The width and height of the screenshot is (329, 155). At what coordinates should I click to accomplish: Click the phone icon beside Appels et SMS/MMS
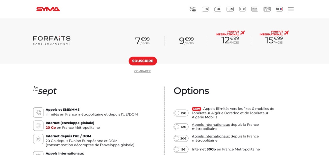tap(38, 112)
